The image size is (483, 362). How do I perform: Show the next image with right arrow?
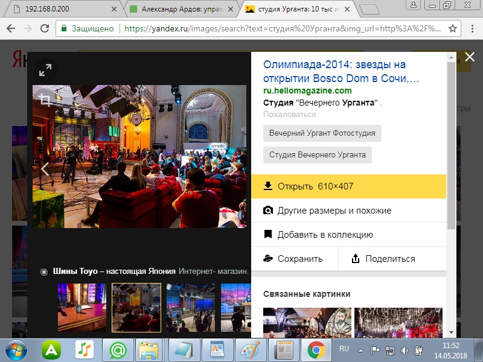pos(234,169)
